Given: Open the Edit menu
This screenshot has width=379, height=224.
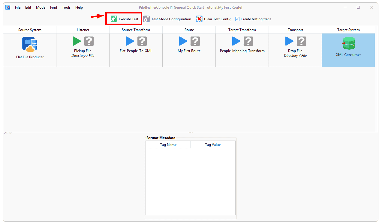Looking at the screenshot, I should 28,7.
